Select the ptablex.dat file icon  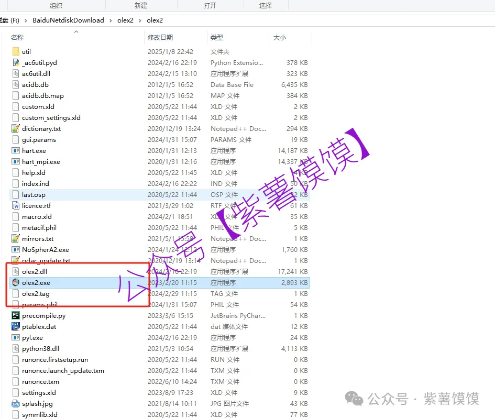pos(16,326)
